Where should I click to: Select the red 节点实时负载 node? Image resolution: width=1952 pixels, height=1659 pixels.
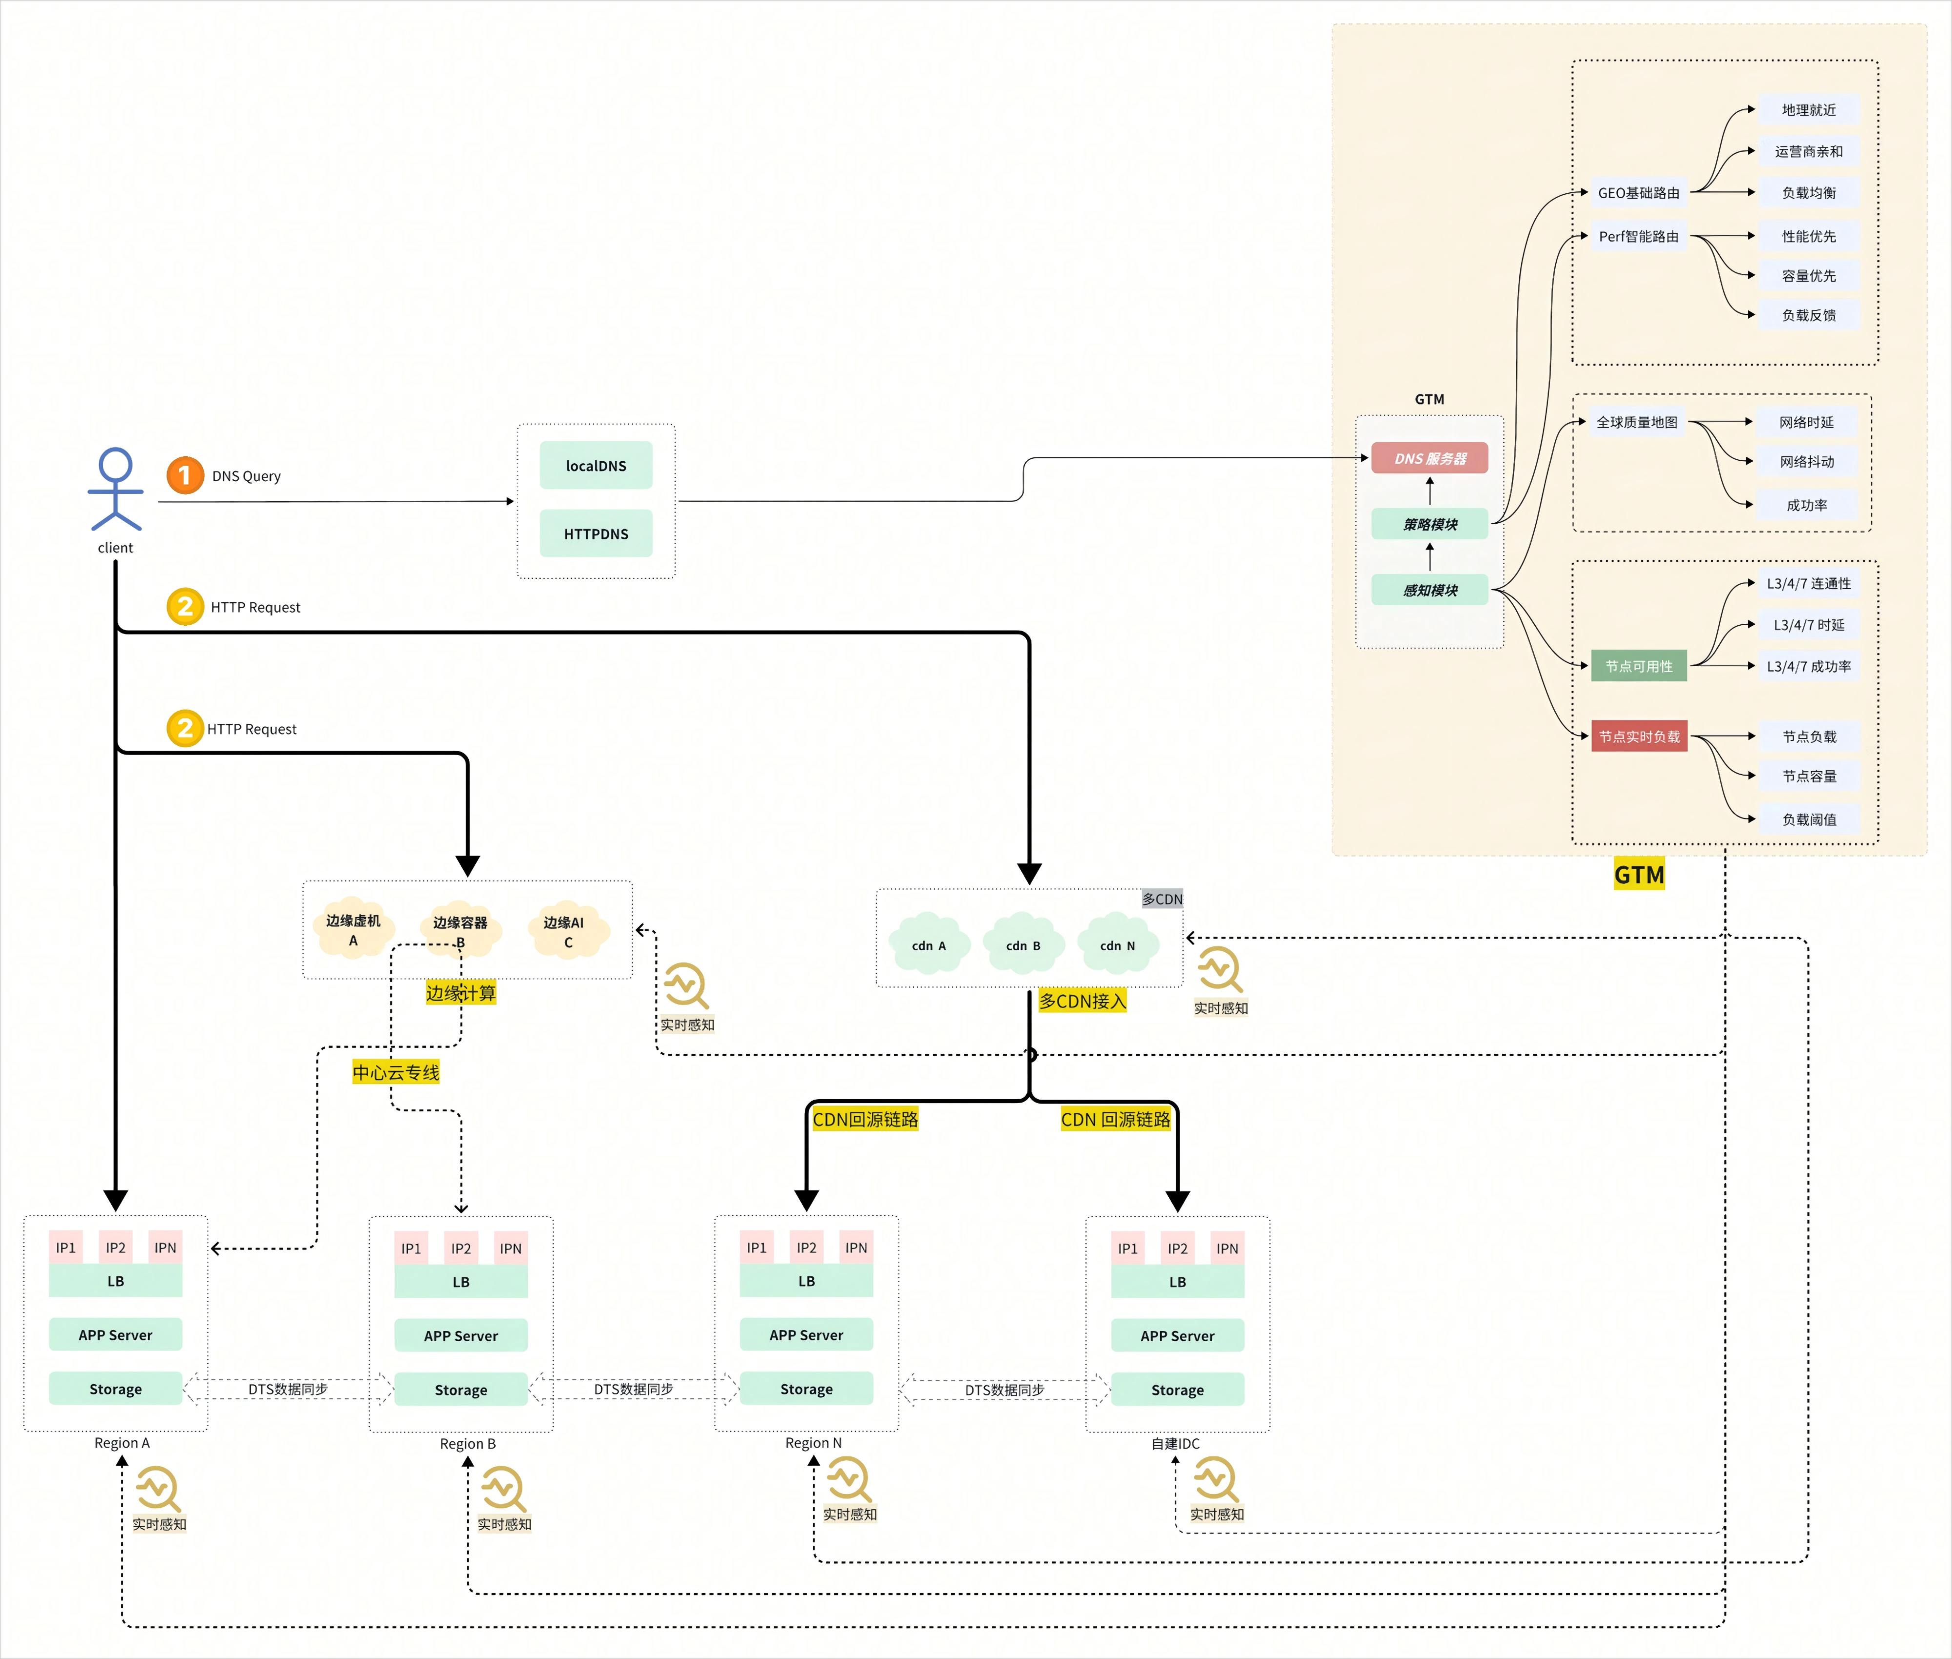[x=1638, y=737]
